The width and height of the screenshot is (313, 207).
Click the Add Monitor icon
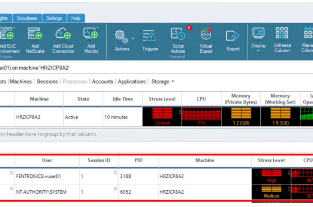[x=91, y=33]
